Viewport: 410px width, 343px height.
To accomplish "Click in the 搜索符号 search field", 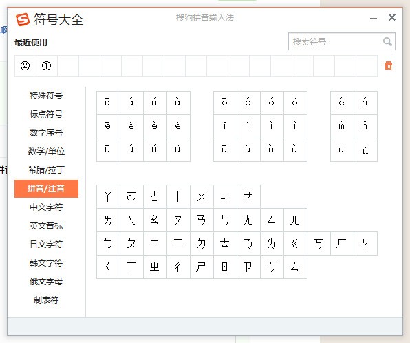I will click(x=341, y=41).
